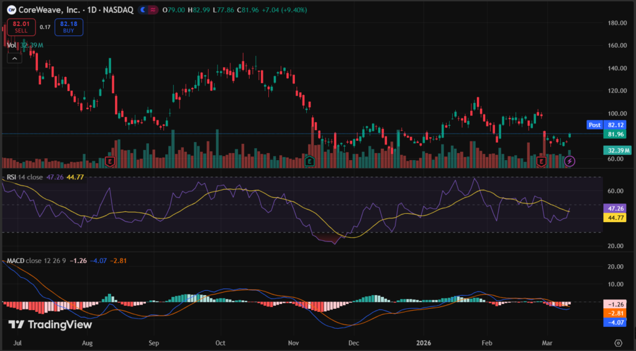The height and width of the screenshot is (351, 636).
Task: Click the TradingView logo
Action: [x=50, y=324]
